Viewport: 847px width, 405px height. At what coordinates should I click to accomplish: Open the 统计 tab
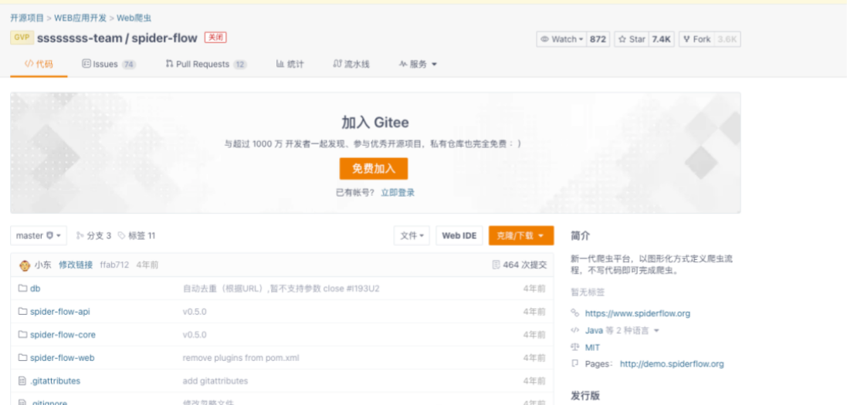290,64
